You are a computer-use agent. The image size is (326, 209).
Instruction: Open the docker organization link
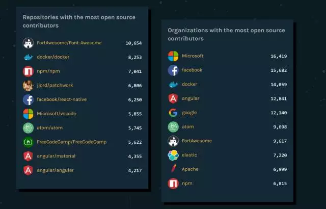tap(189, 84)
